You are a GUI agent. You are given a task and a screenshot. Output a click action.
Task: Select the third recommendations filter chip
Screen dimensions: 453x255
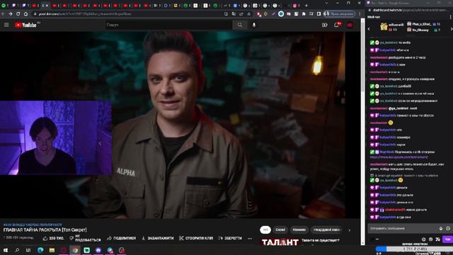(299, 229)
